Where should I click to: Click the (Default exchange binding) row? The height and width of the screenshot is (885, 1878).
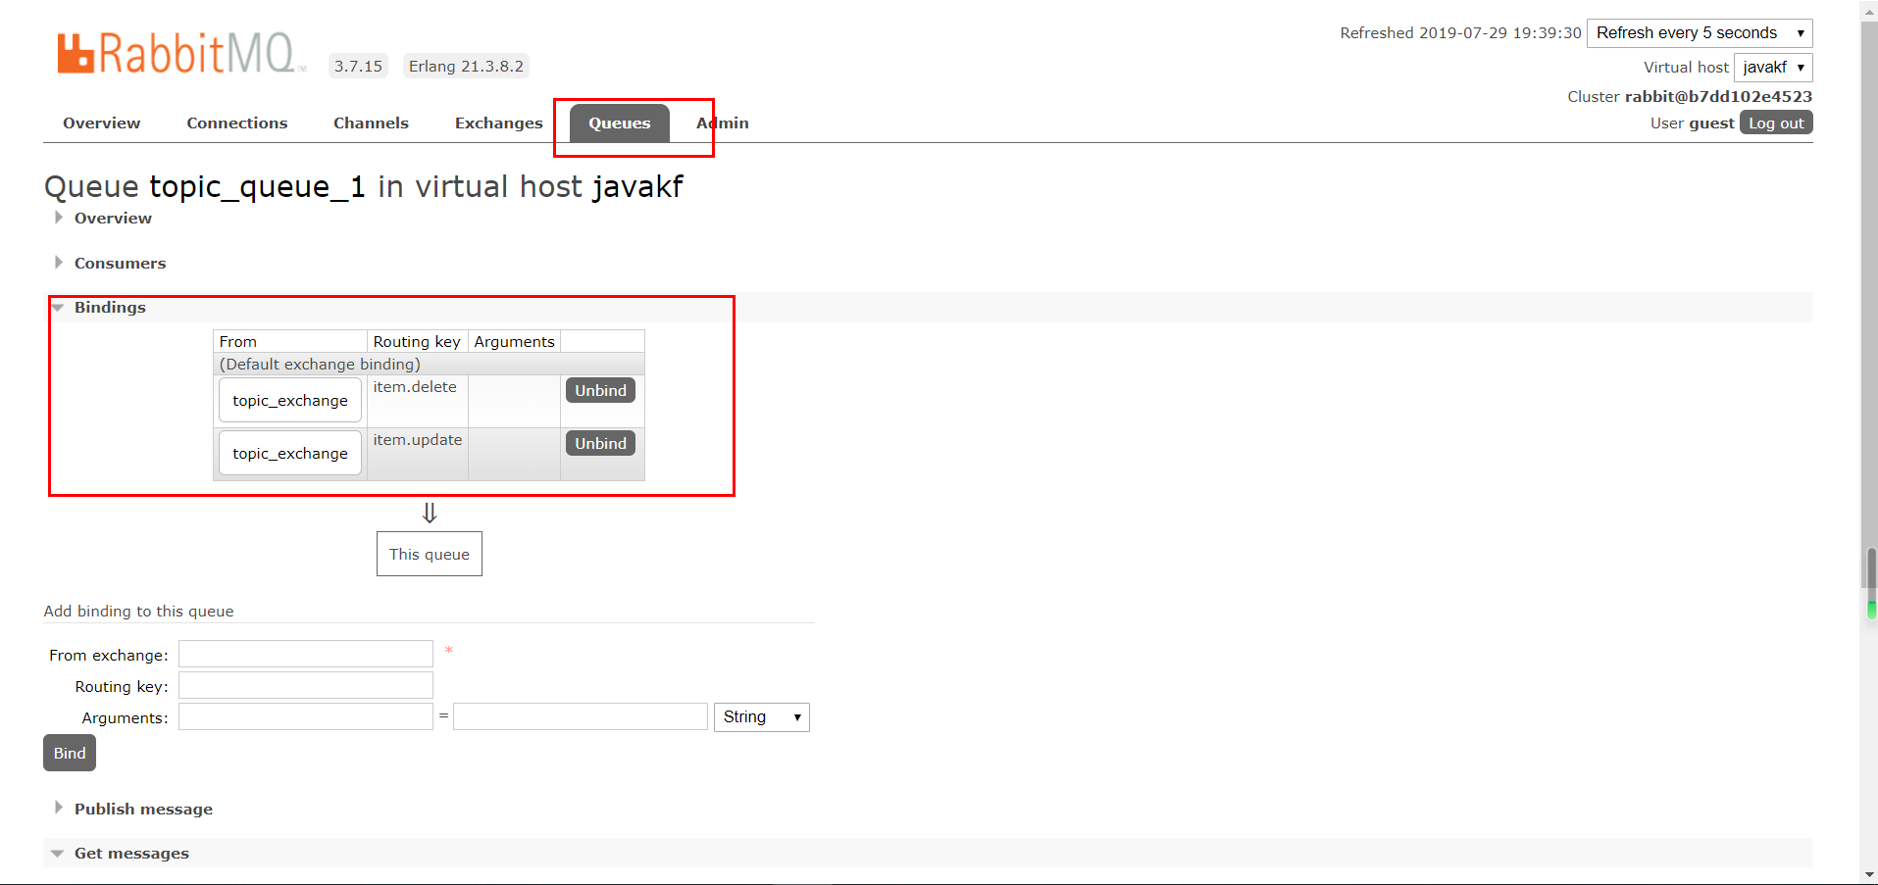[x=429, y=364]
